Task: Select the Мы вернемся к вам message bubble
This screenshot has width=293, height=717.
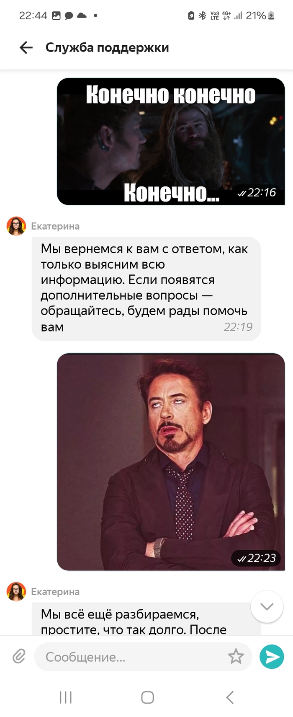Action: pyautogui.click(x=146, y=289)
